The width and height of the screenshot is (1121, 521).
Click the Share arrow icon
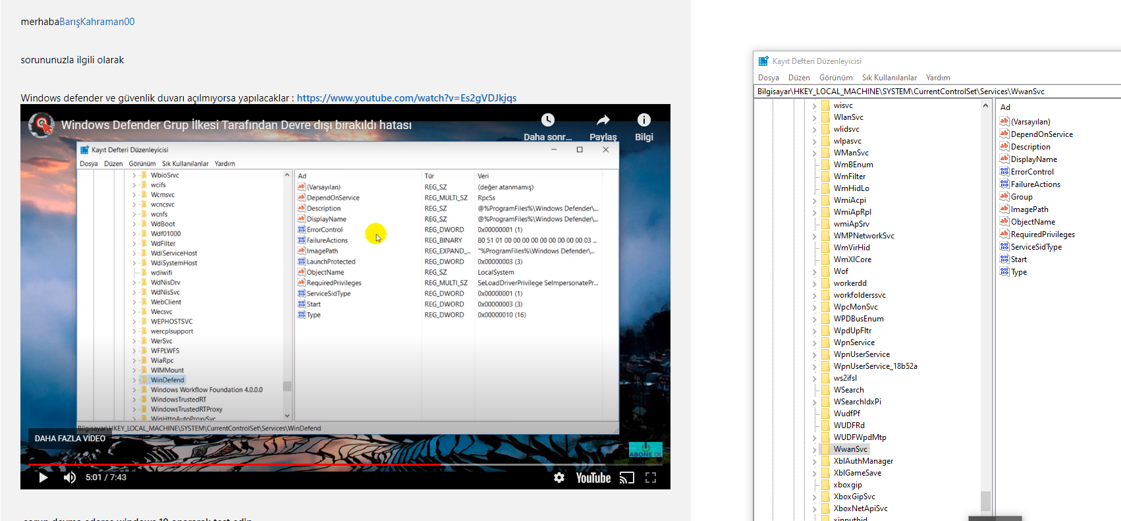pos(603,120)
